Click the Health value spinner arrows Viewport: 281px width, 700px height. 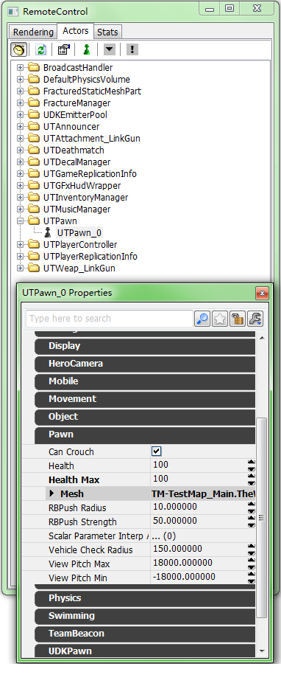252,465
